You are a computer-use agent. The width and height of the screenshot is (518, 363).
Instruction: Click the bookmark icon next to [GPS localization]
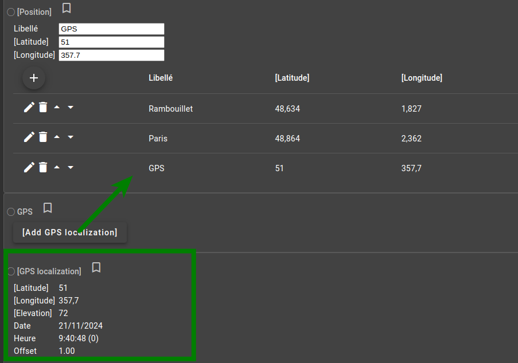[x=96, y=267]
